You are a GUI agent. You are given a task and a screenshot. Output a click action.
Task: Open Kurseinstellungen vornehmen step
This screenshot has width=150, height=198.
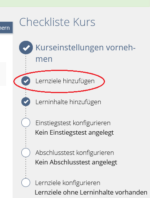(x=85, y=53)
